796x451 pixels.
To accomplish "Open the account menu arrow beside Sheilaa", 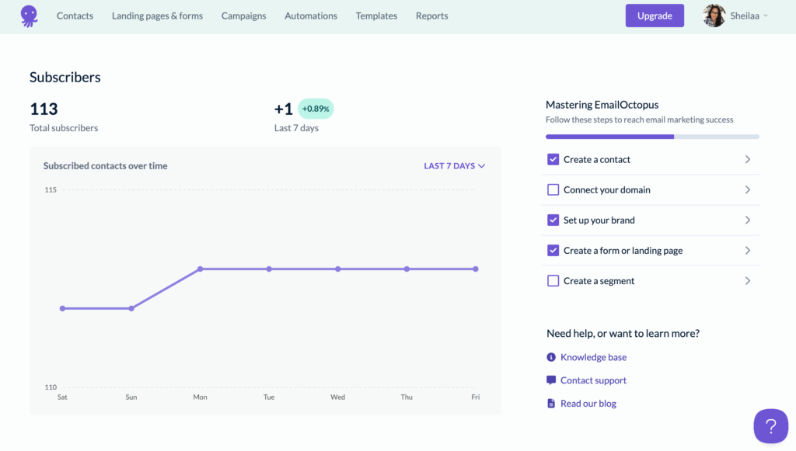I will click(x=766, y=16).
